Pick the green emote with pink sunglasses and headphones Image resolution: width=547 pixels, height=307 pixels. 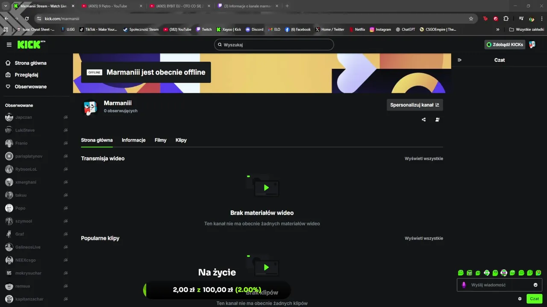504,273
